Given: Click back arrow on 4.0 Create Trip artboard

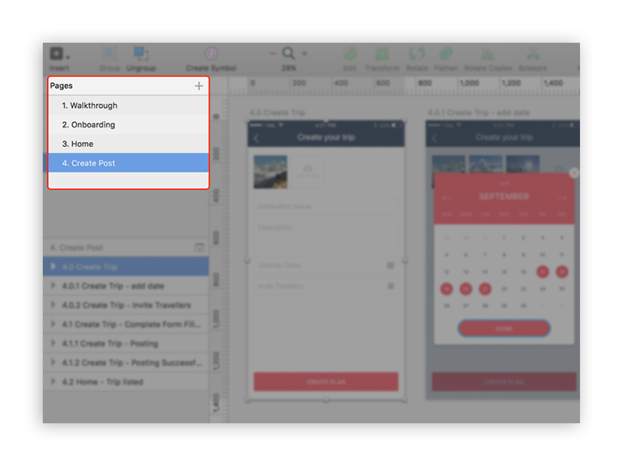Looking at the screenshot, I should coord(257,138).
